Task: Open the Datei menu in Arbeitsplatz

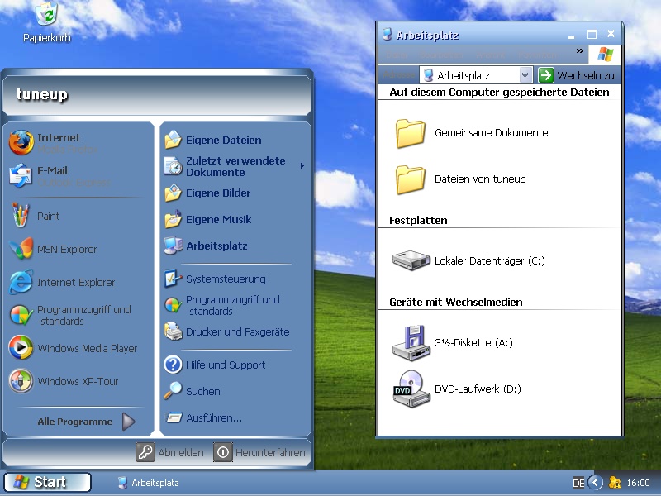Action: (x=397, y=55)
